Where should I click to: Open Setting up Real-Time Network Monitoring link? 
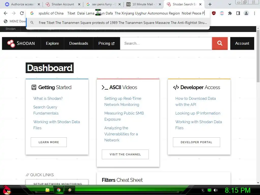coord(123,102)
